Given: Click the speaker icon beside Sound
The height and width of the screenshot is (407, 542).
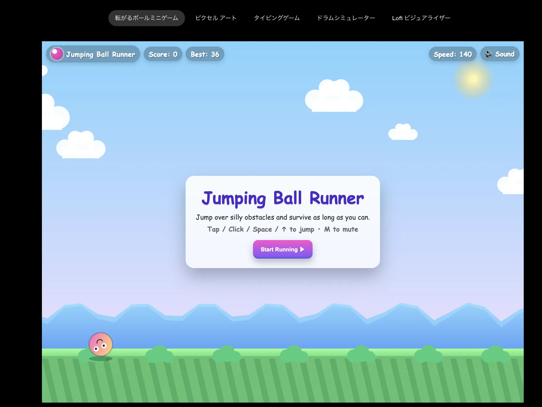Looking at the screenshot, I should pyautogui.click(x=488, y=54).
